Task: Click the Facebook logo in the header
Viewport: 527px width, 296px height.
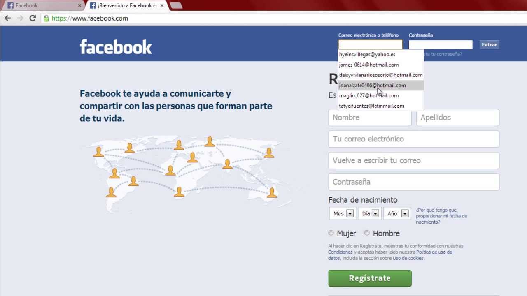Action: 116,47
